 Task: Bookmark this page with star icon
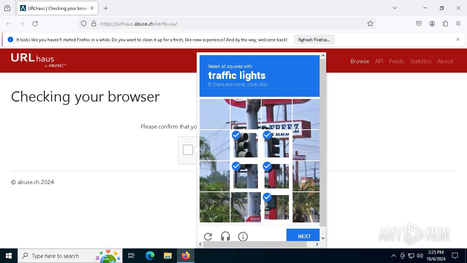(x=370, y=24)
